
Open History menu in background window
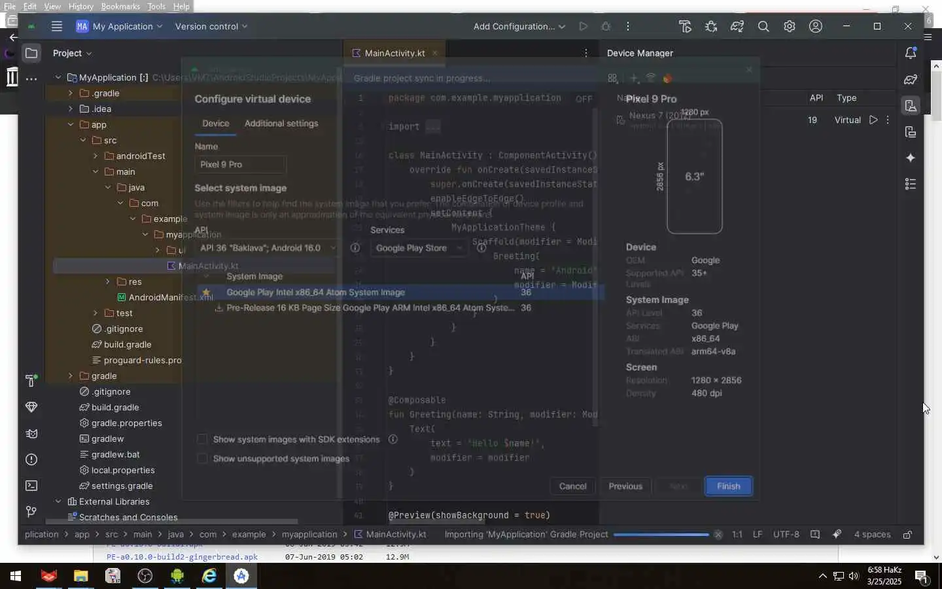(81, 7)
